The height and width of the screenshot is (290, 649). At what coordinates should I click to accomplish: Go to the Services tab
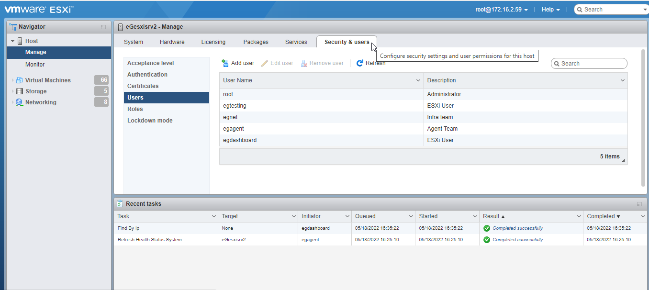(x=296, y=42)
